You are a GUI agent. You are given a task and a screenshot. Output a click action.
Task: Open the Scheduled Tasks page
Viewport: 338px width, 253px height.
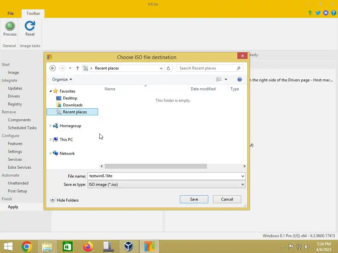[x=22, y=128]
